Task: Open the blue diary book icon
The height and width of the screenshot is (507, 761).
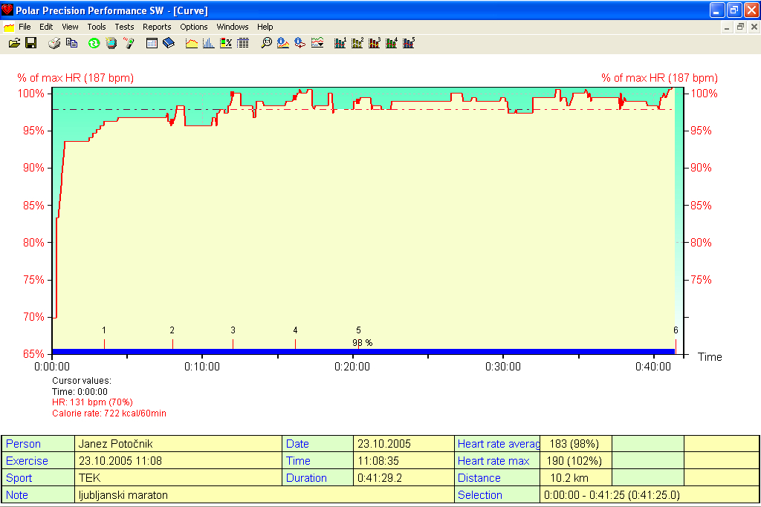Action: pyautogui.click(x=169, y=43)
